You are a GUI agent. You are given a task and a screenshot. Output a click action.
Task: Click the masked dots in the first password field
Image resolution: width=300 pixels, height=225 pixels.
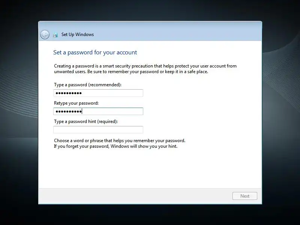pyautogui.click(x=69, y=93)
